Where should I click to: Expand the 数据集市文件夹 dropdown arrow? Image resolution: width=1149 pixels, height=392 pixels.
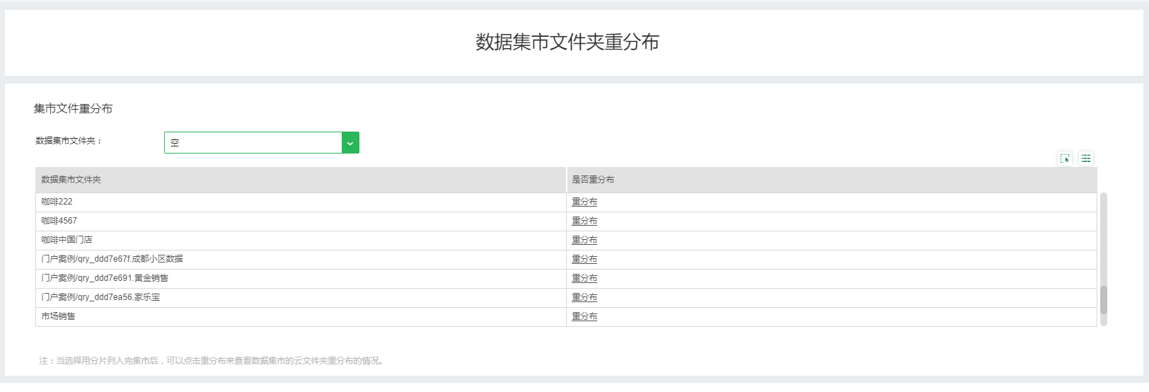click(x=350, y=143)
